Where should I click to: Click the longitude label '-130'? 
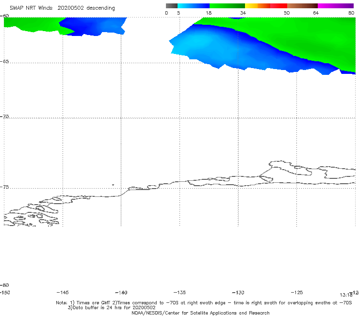click(x=238, y=293)
